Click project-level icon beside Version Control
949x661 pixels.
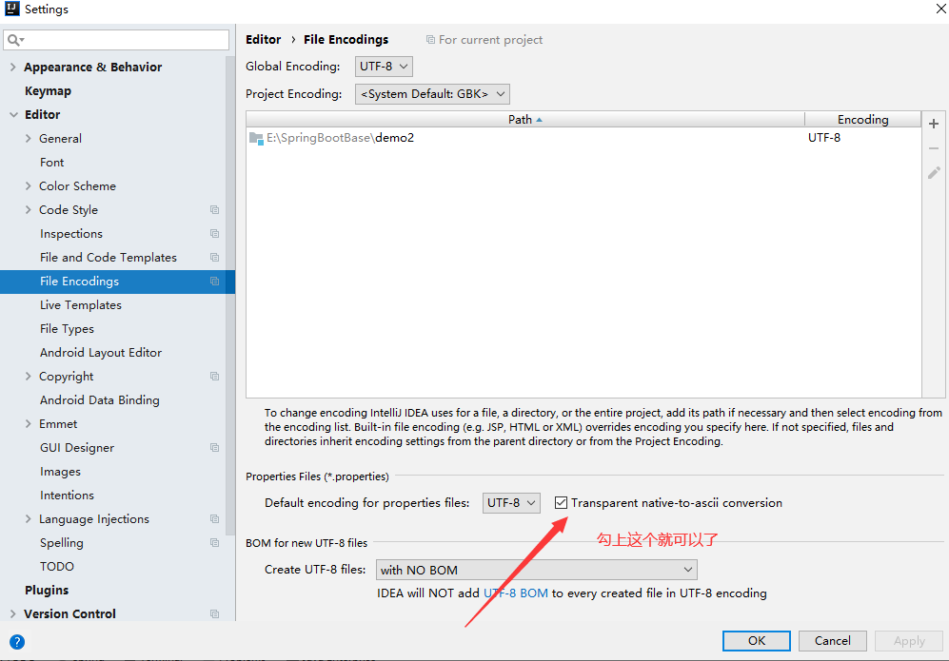[214, 613]
